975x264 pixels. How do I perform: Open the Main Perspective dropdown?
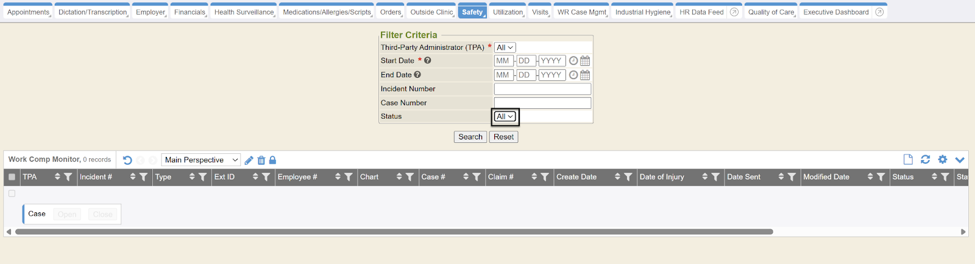(x=200, y=160)
